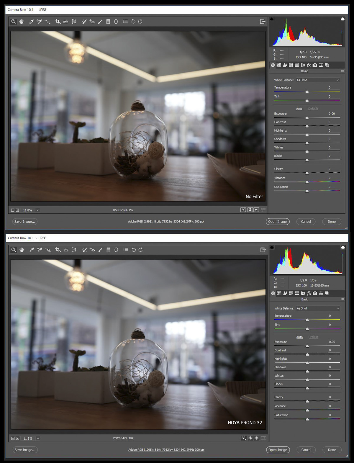The height and width of the screenshot is (463, 354).
Task: Rotate image clockwise in the top window
Action: [140, 22]
